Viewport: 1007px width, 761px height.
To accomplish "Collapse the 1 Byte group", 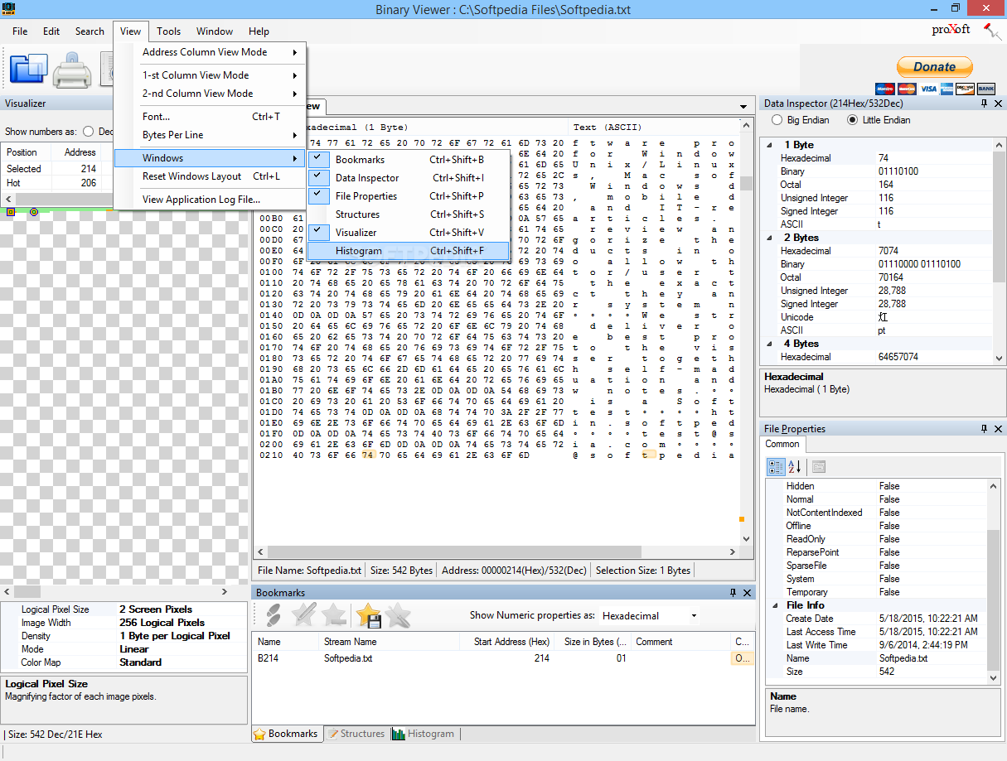I will coord(770,145).
